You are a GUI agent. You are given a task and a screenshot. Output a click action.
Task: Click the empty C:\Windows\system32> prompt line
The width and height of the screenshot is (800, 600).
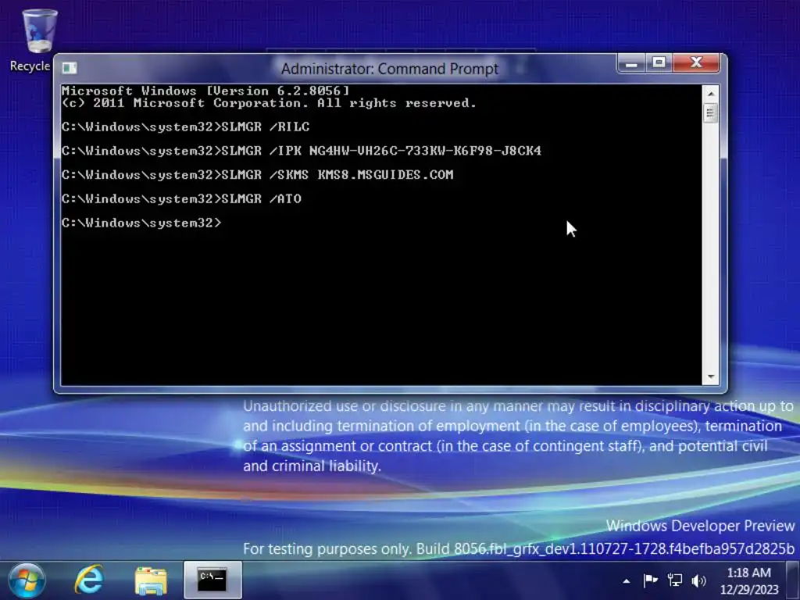(141, 223)
